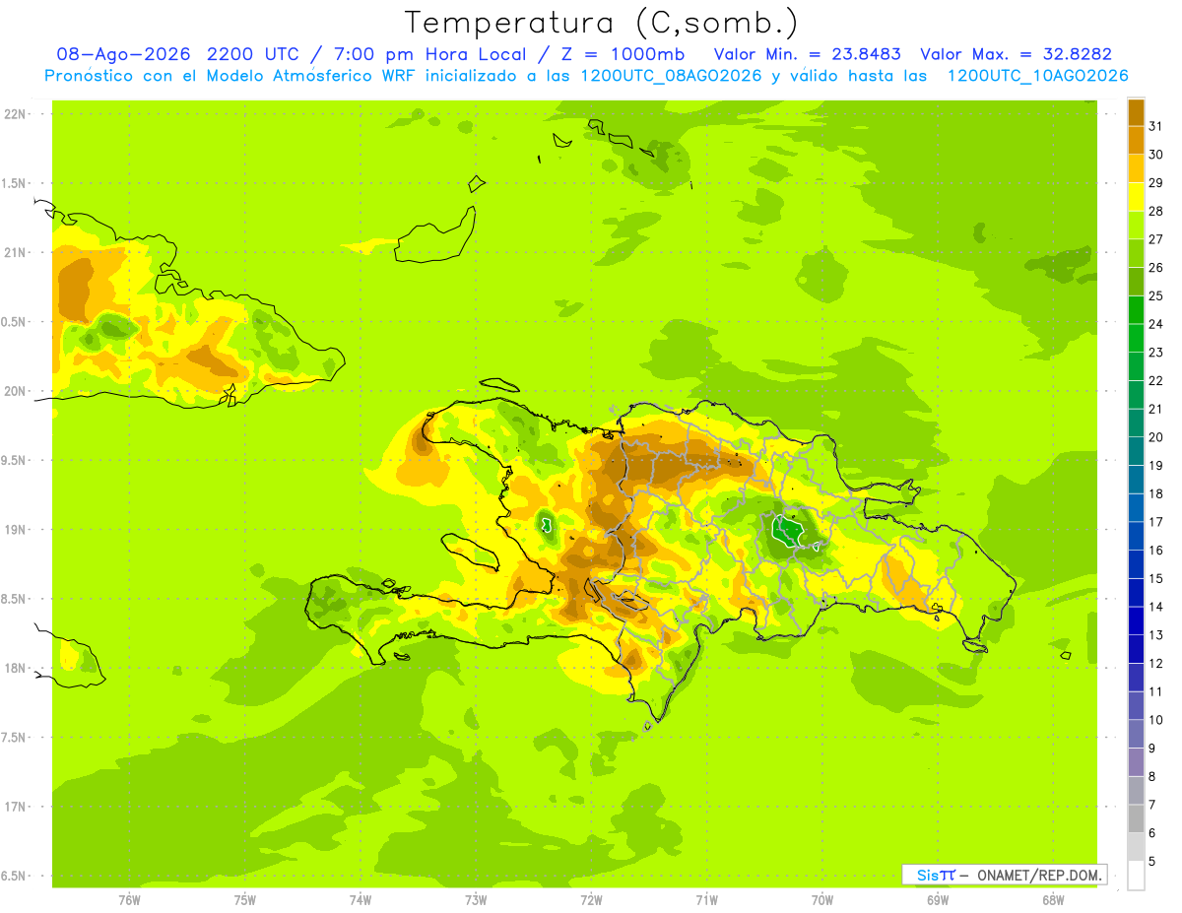Click the legend value "22"
The width and height of the screenshot is (1182, 913).
1156,380
